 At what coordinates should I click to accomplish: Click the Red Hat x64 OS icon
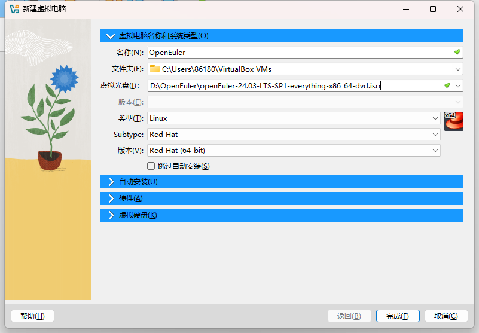(x=454, y=121)
